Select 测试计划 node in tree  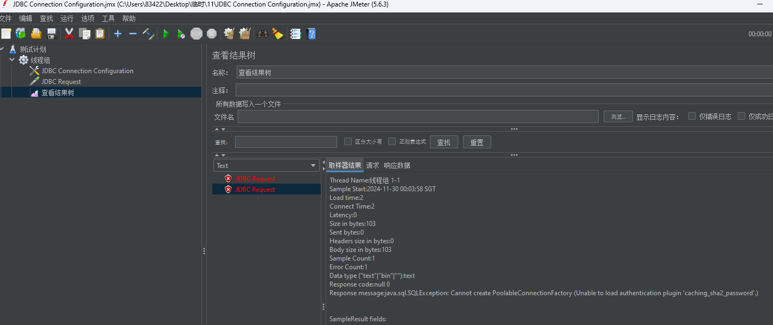tap(33, 49)
